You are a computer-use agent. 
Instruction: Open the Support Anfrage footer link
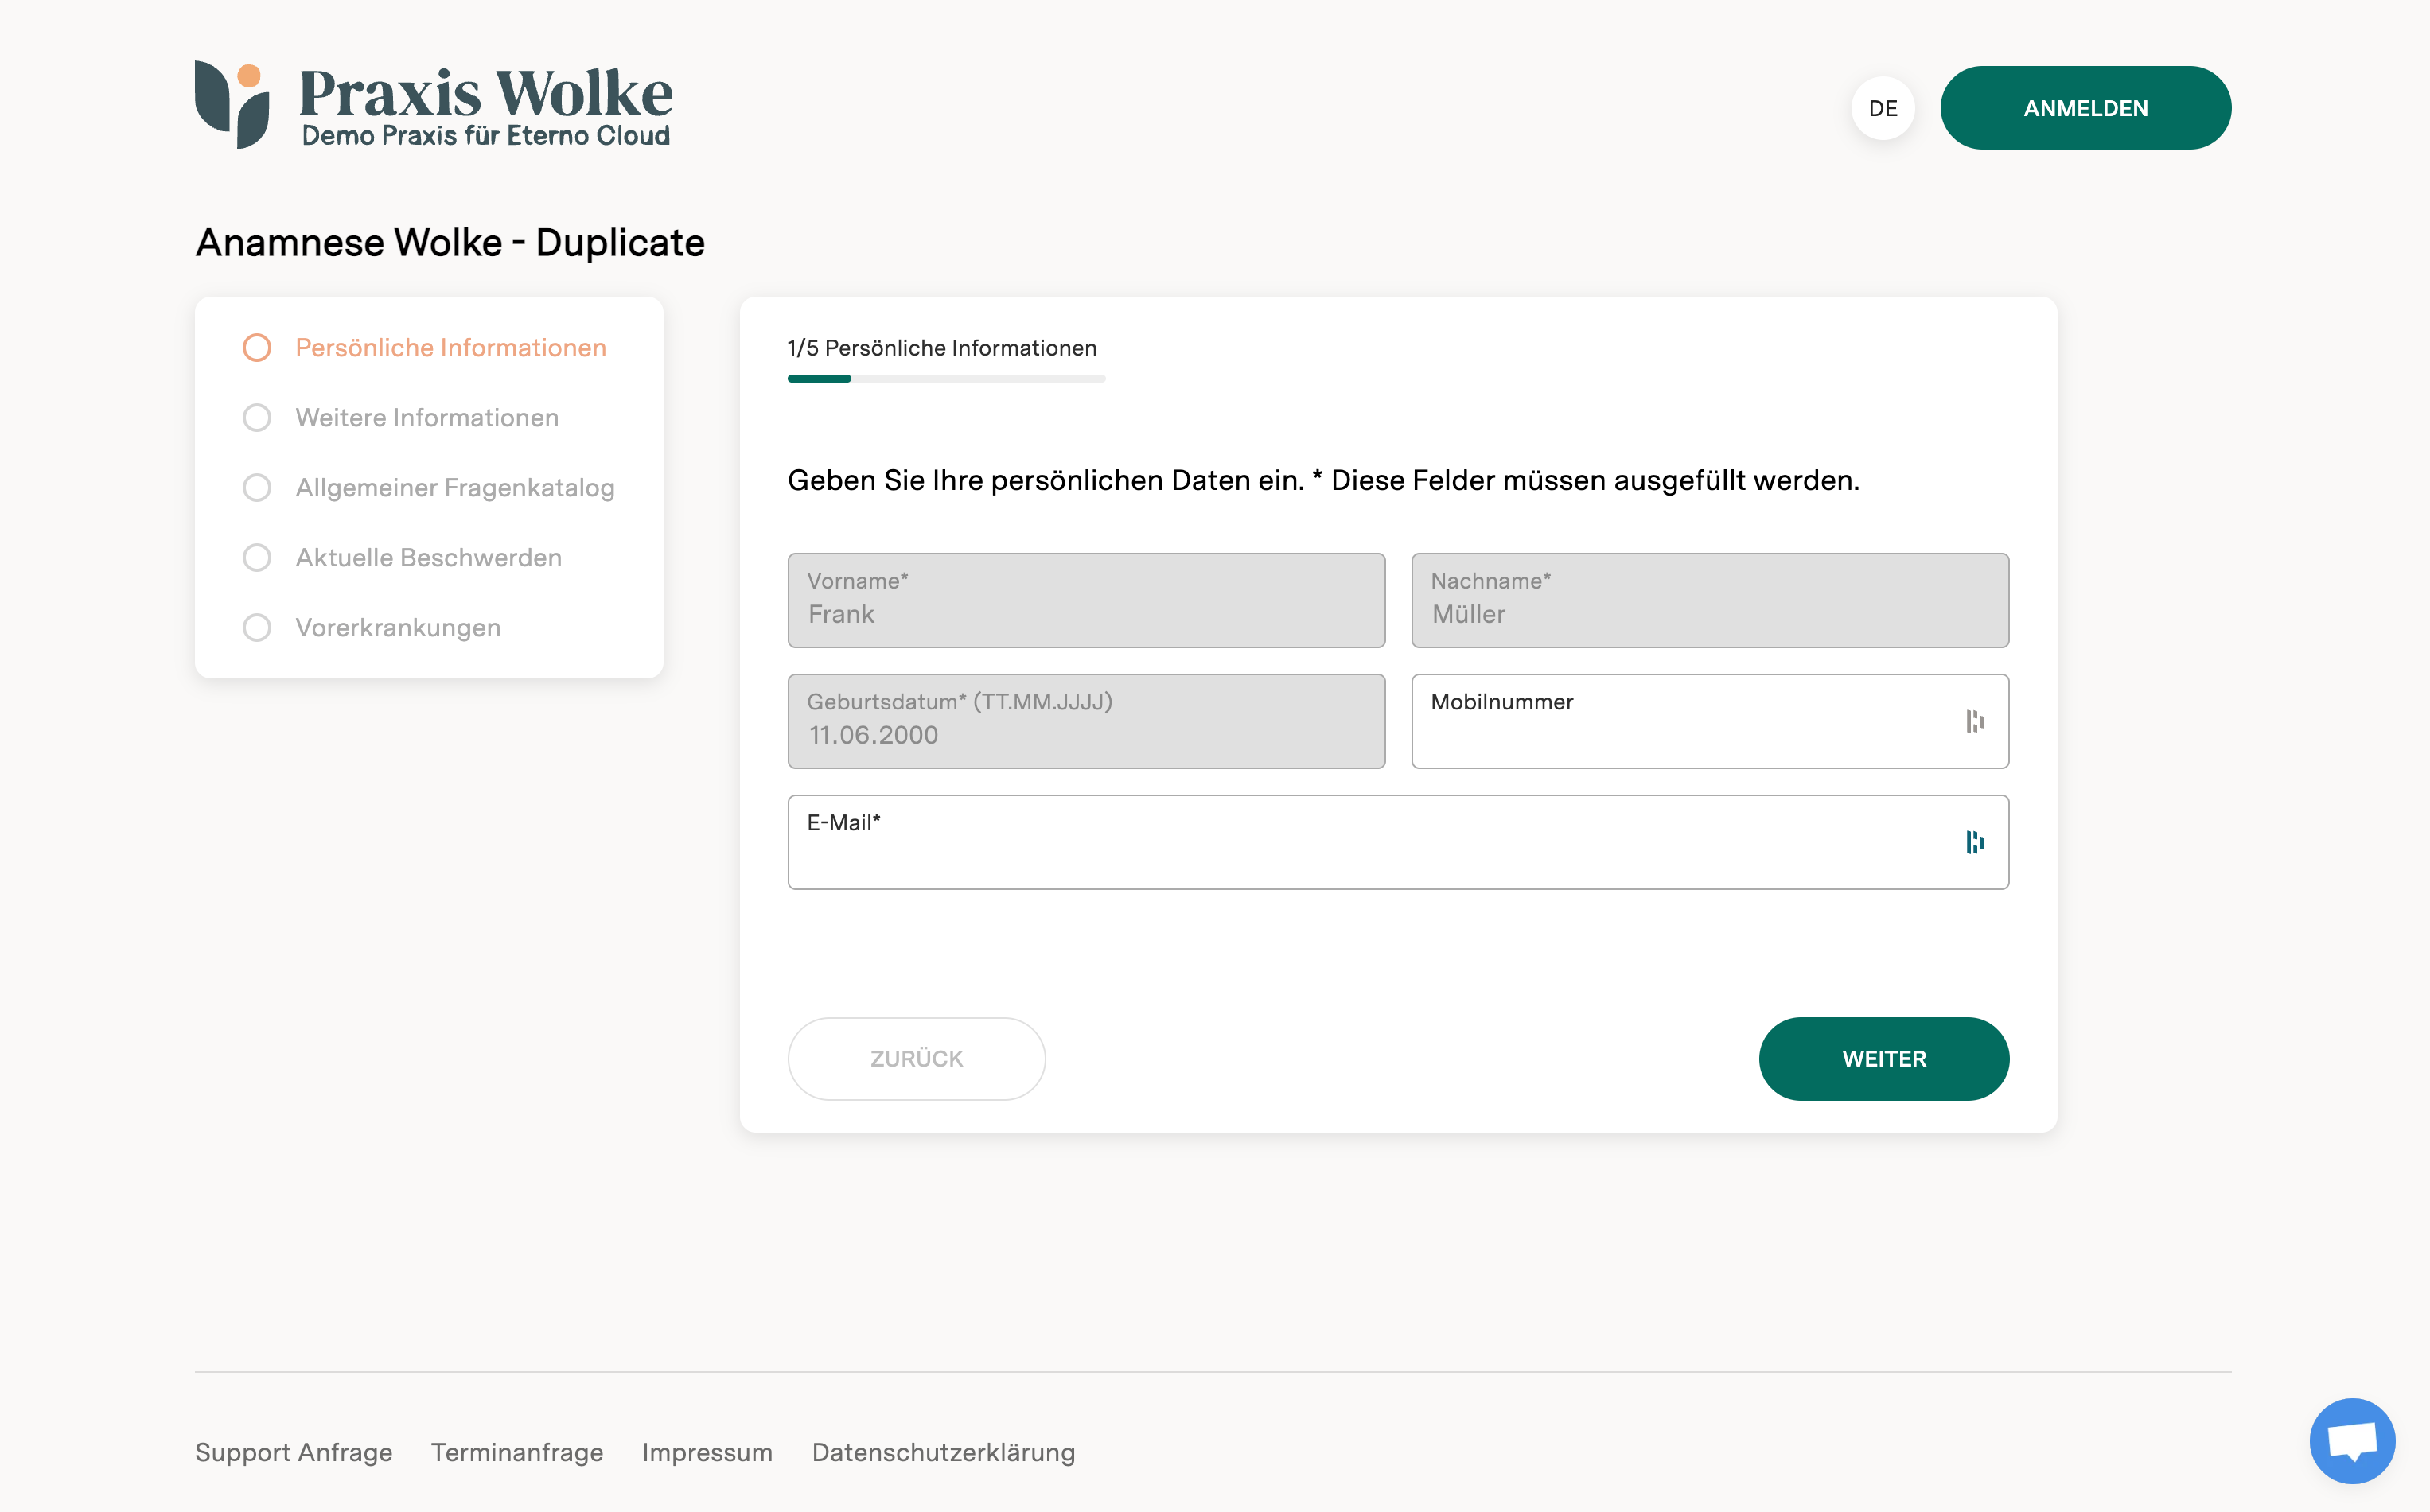pyautogui.click(x=293, y=1452)
